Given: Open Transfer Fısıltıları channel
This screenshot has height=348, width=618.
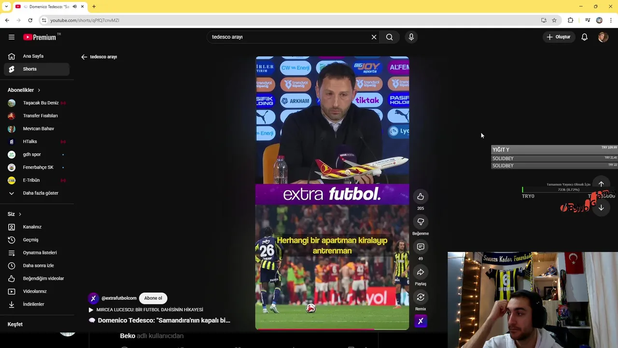Looking at the screenshot, I should 37,116.
